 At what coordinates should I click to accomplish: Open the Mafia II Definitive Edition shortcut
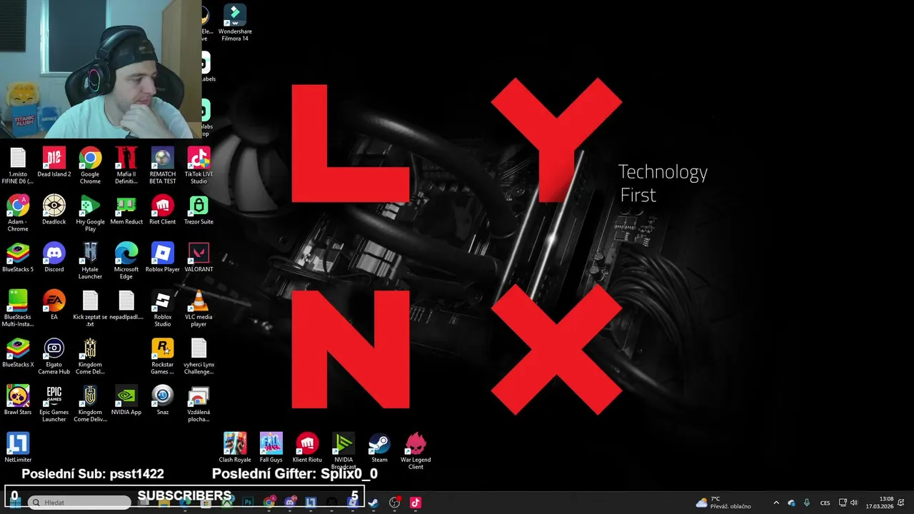126,165
